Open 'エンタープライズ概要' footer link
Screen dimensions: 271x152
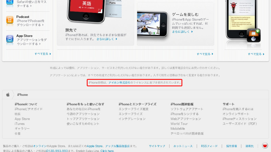pos(133,109)
